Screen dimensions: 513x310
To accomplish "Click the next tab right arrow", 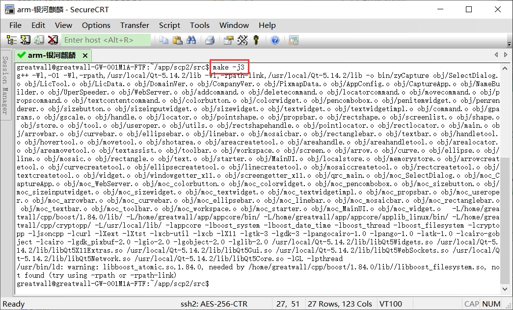I will click(505, 55).
